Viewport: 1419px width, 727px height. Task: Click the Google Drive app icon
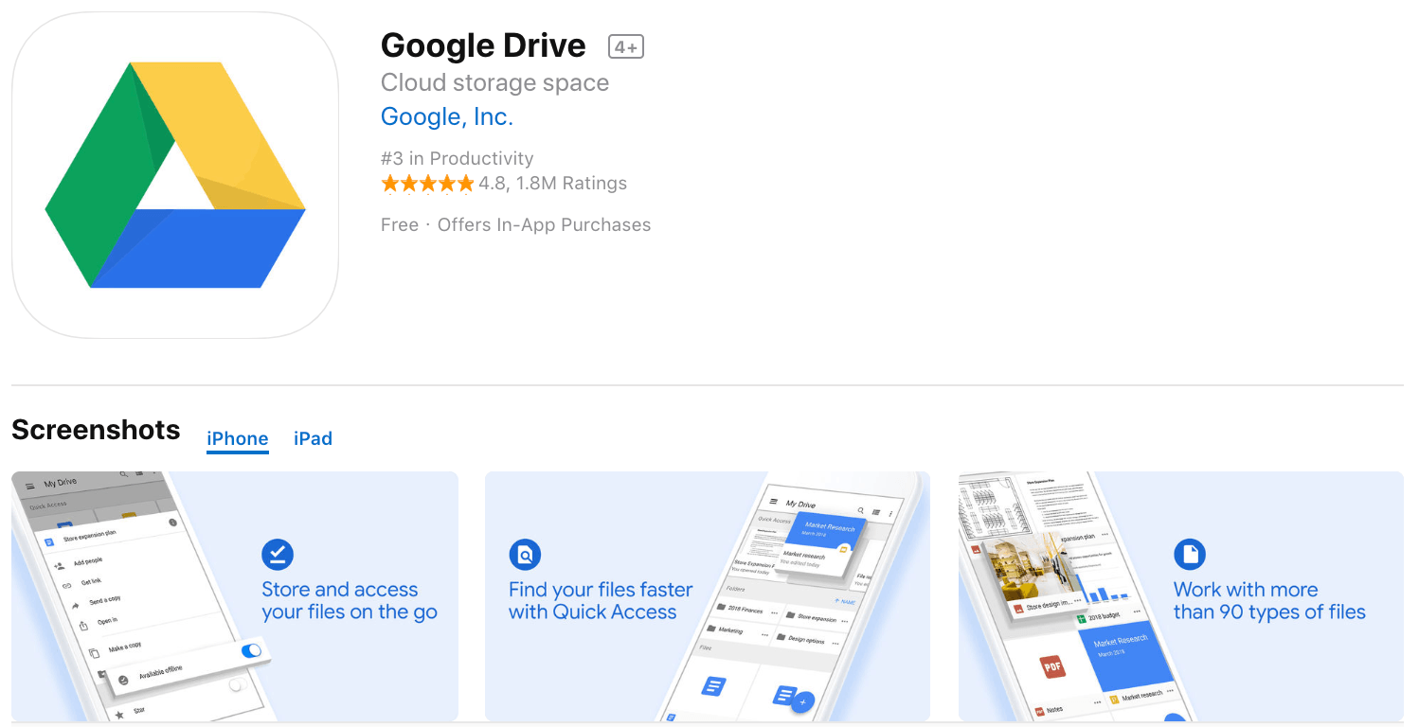tap(175, 175)
